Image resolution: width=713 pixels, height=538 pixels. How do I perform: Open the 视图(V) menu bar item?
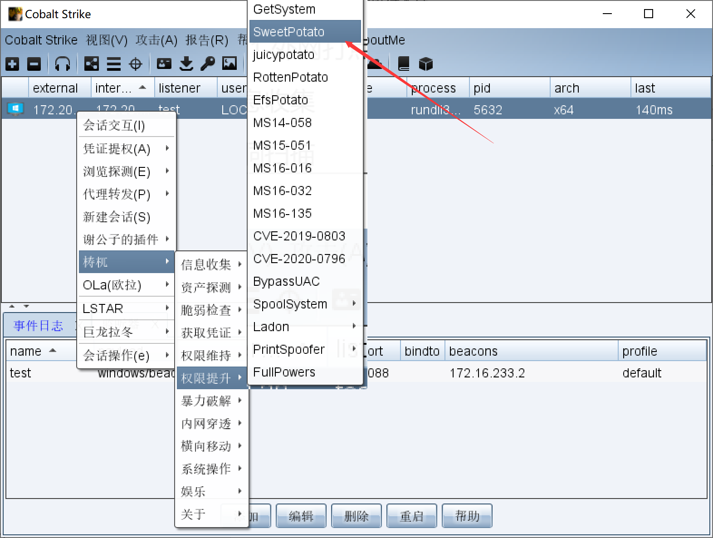coord(107,40)
